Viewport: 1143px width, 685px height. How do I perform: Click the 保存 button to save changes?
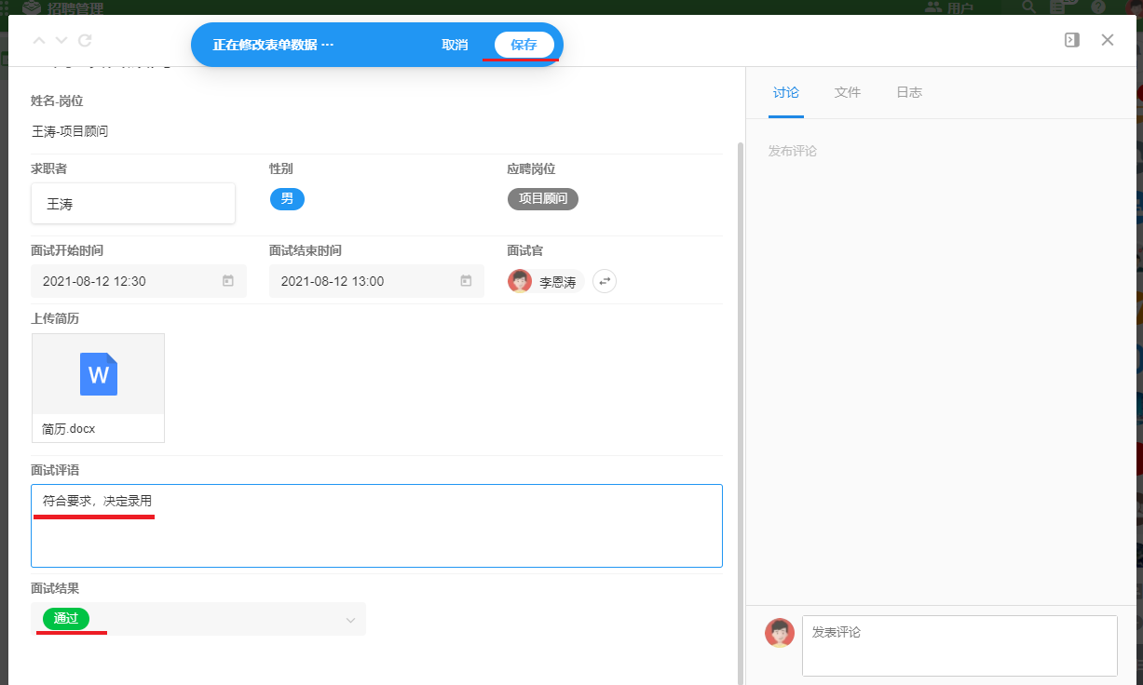[x=524, y=45]
